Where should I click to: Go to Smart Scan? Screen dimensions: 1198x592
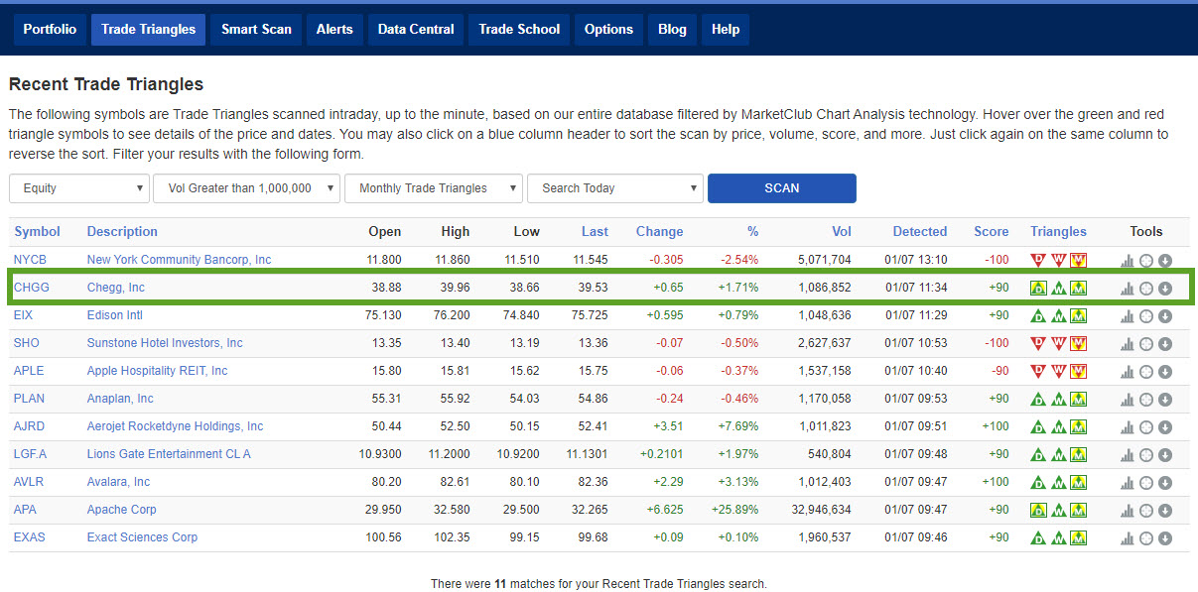(256, 29)
